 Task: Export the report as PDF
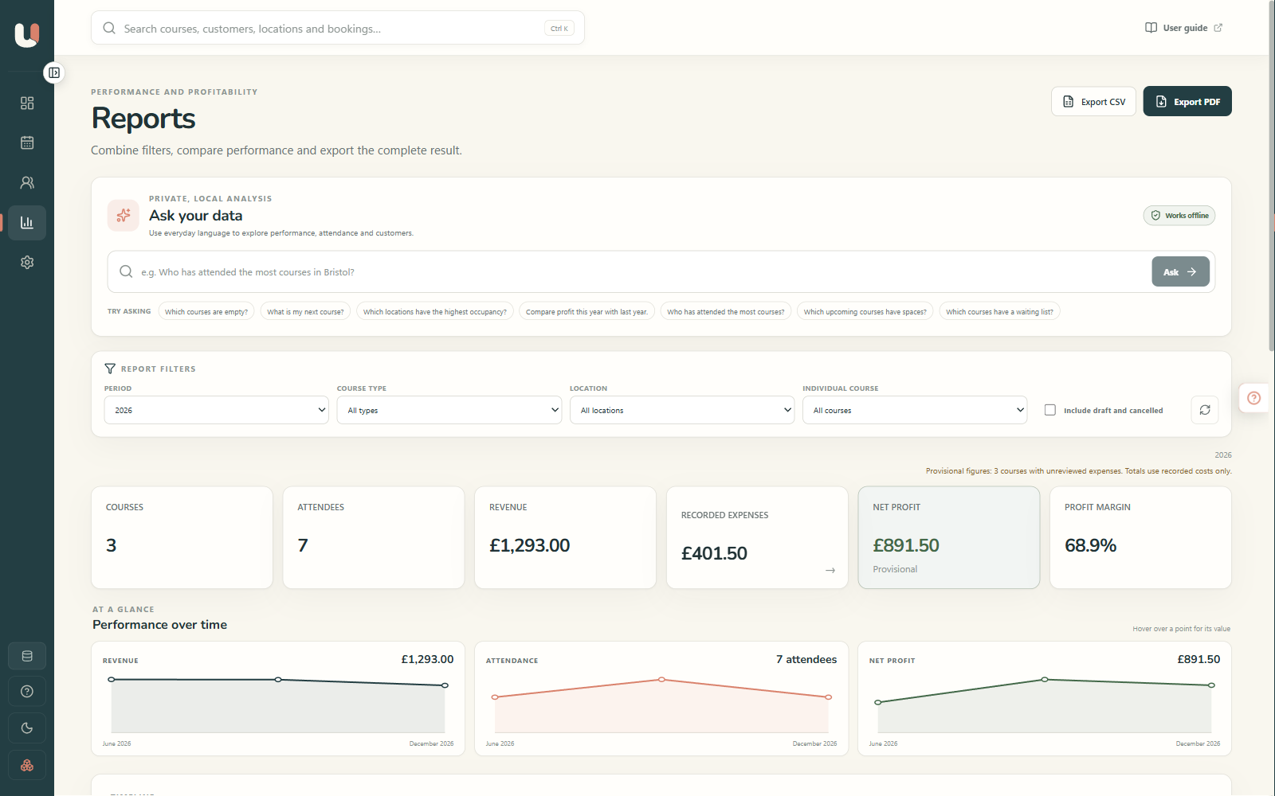pos(1187,102)
